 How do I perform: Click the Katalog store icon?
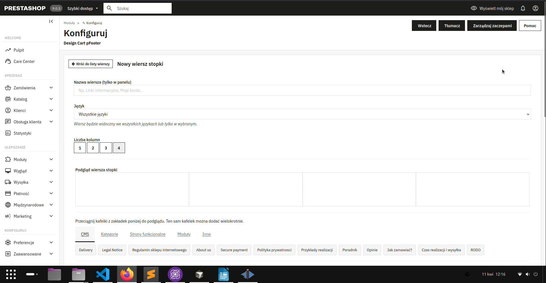[x=8, y=99]
